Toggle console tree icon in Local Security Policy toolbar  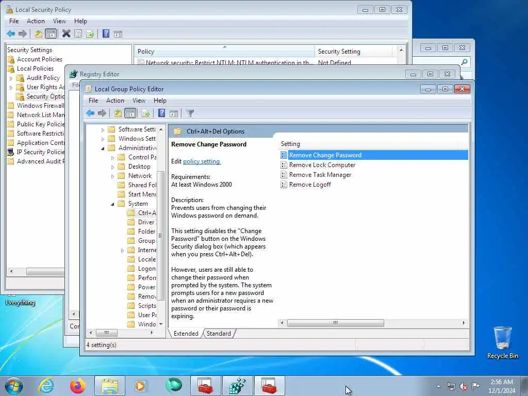51,34
